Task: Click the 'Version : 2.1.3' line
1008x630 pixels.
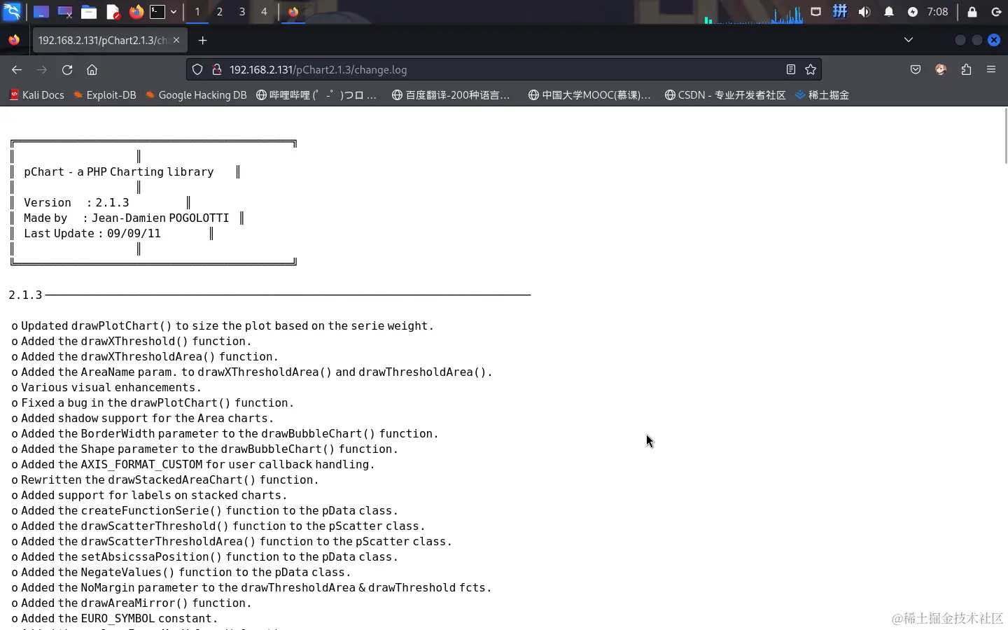Action: pyautogui.click(x=76, y=203)
